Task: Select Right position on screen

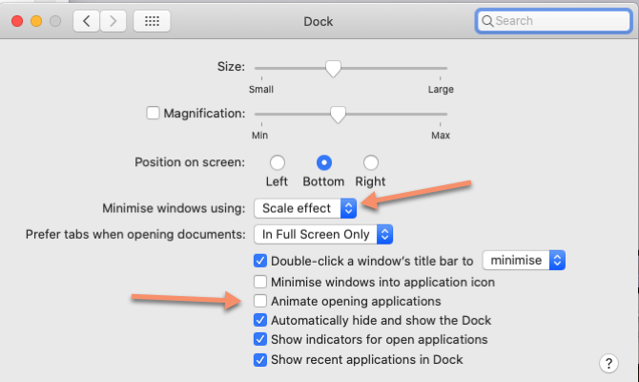Action: point(370,163)
